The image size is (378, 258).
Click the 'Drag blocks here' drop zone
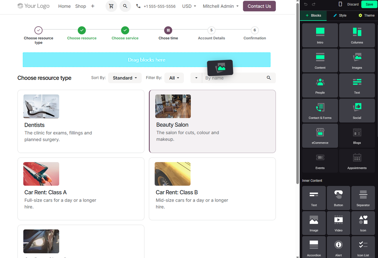[x=147, y=60]
